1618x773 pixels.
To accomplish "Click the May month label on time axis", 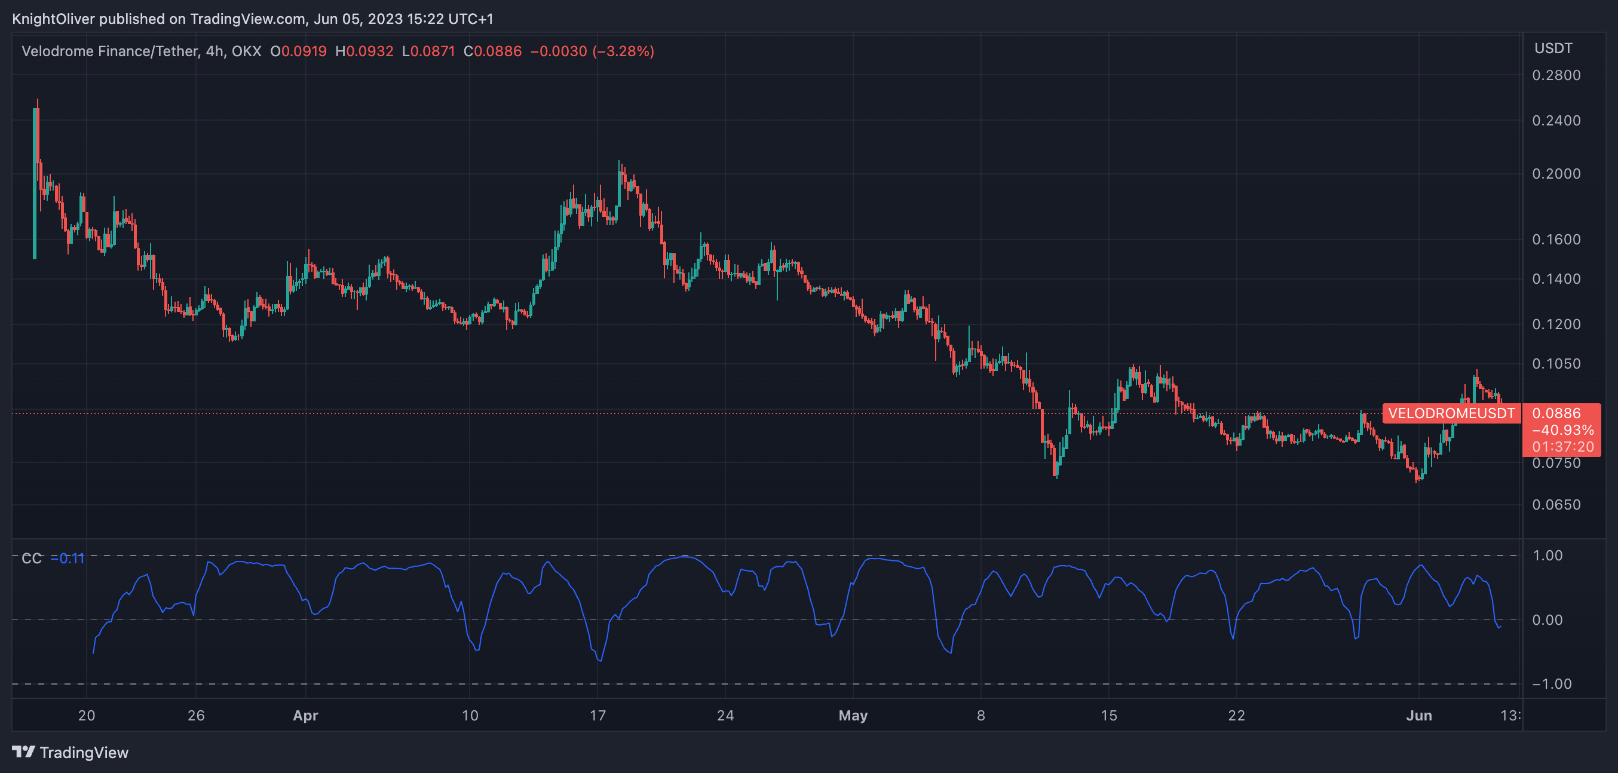I will 853,716.
